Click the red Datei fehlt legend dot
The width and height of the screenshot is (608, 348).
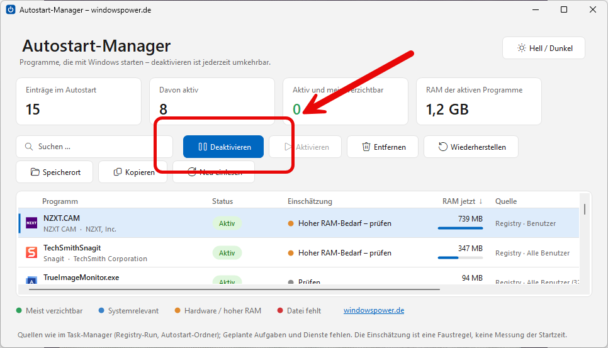(x=280, y=310)
